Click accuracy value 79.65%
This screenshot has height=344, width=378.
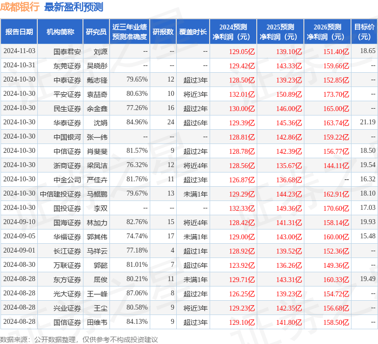point(137,80)
